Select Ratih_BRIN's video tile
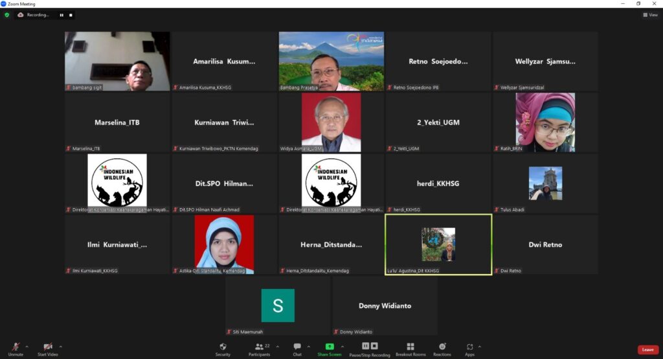Viewport: 663px width, 359px height. (x=545, y=122)
